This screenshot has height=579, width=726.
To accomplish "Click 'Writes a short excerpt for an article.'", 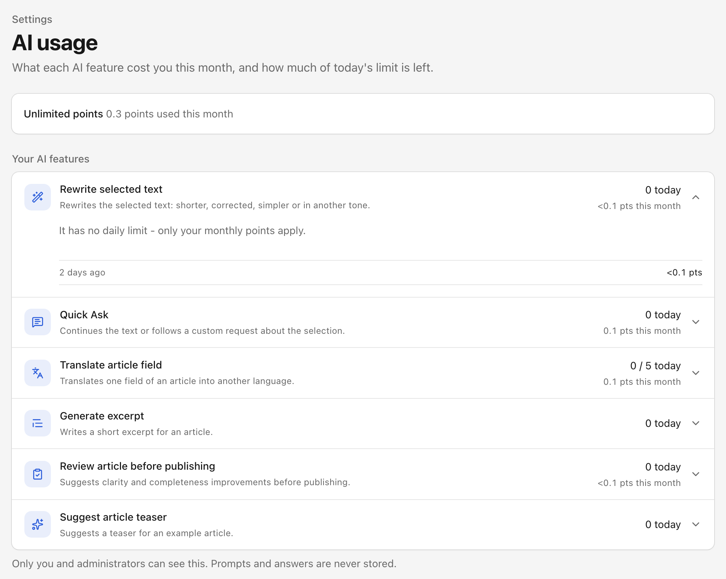I will click(136, 432).
